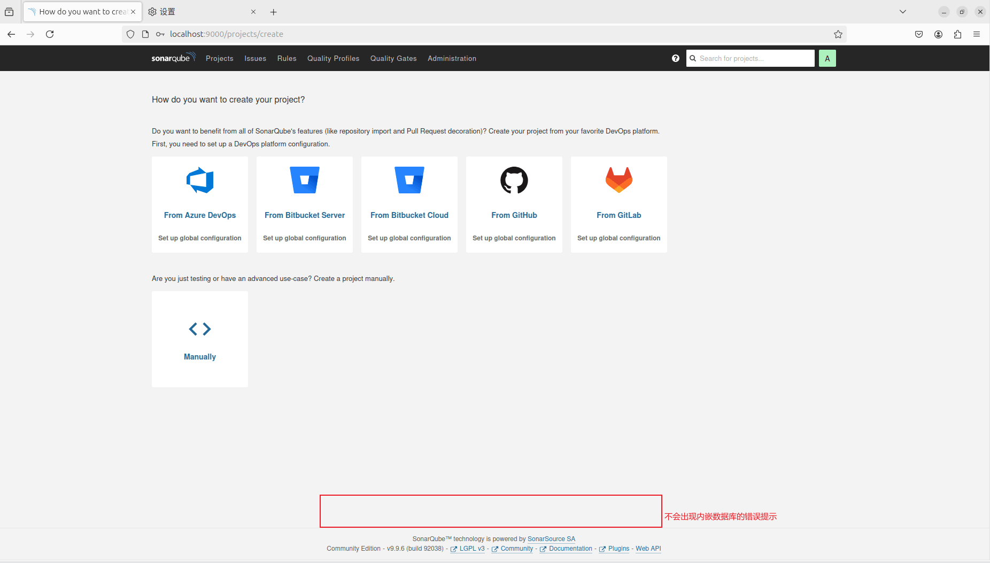Screen dimensions: 990x563
Task: Focus the Search for projects field
Action: (x=751, y=58)
